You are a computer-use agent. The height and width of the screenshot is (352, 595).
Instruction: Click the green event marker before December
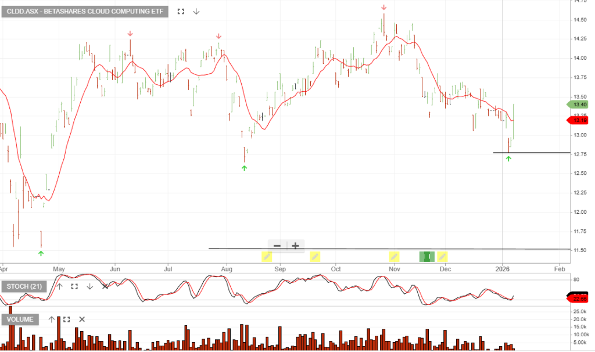pos(427,256)
